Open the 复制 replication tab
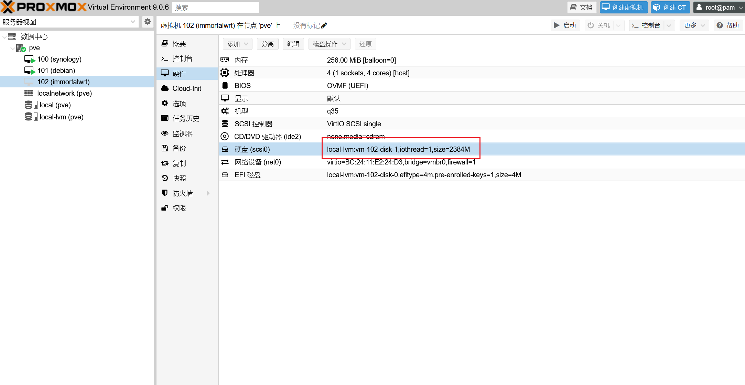The image size is (745, 385). [x=187, y=163]
